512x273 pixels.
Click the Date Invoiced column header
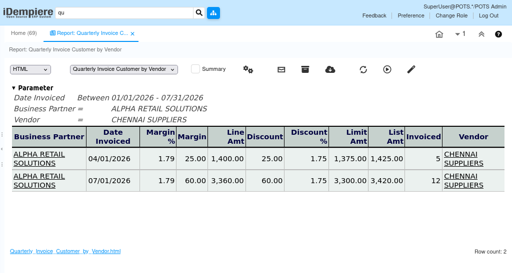click(113, 137)
